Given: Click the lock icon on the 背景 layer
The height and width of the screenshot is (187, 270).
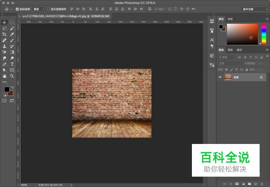Looking at the screenshot, I should [261, 77].
